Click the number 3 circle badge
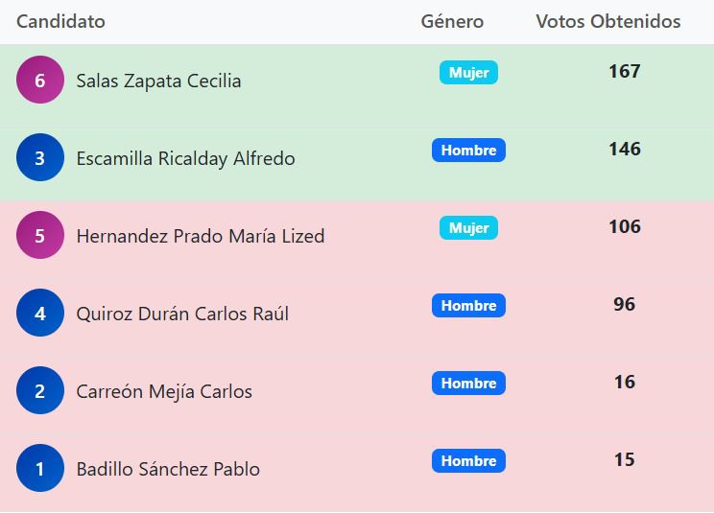The image size is (714, 513). point(40,158)
